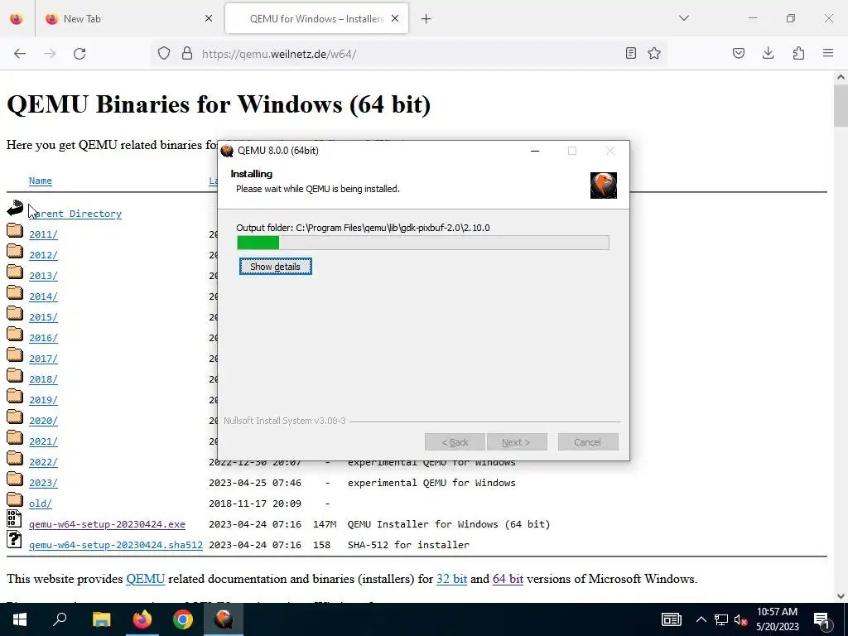Viewport: 848px width, 636px height.
Task: Click the binary file icon beside the .exe
Action: [x=15, y=518]
